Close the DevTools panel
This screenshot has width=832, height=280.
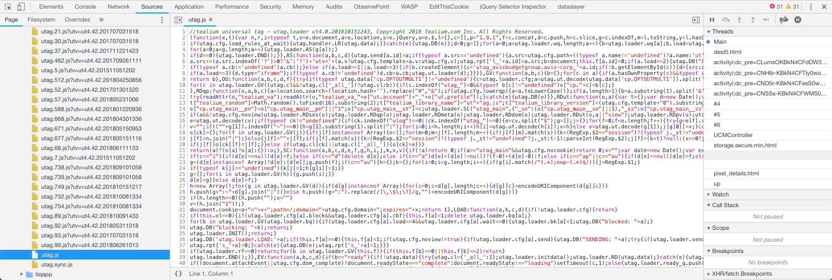click(824, 6)
